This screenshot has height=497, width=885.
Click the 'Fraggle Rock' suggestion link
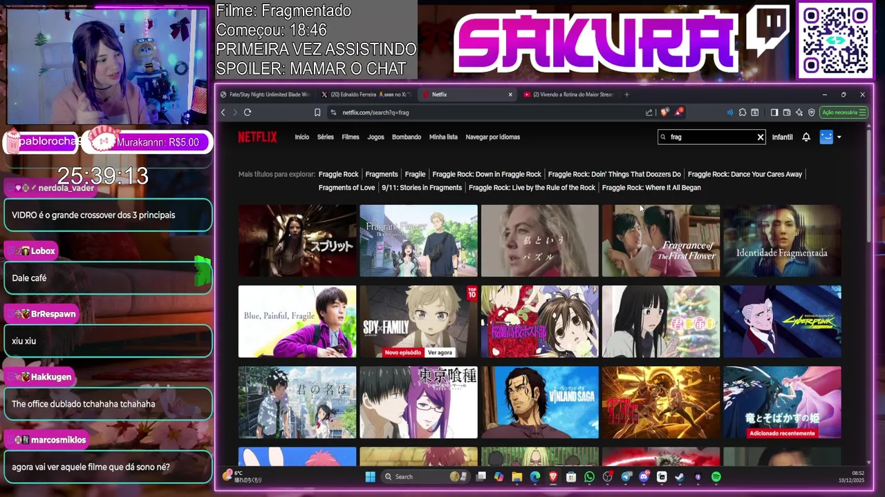pos(338,174)
